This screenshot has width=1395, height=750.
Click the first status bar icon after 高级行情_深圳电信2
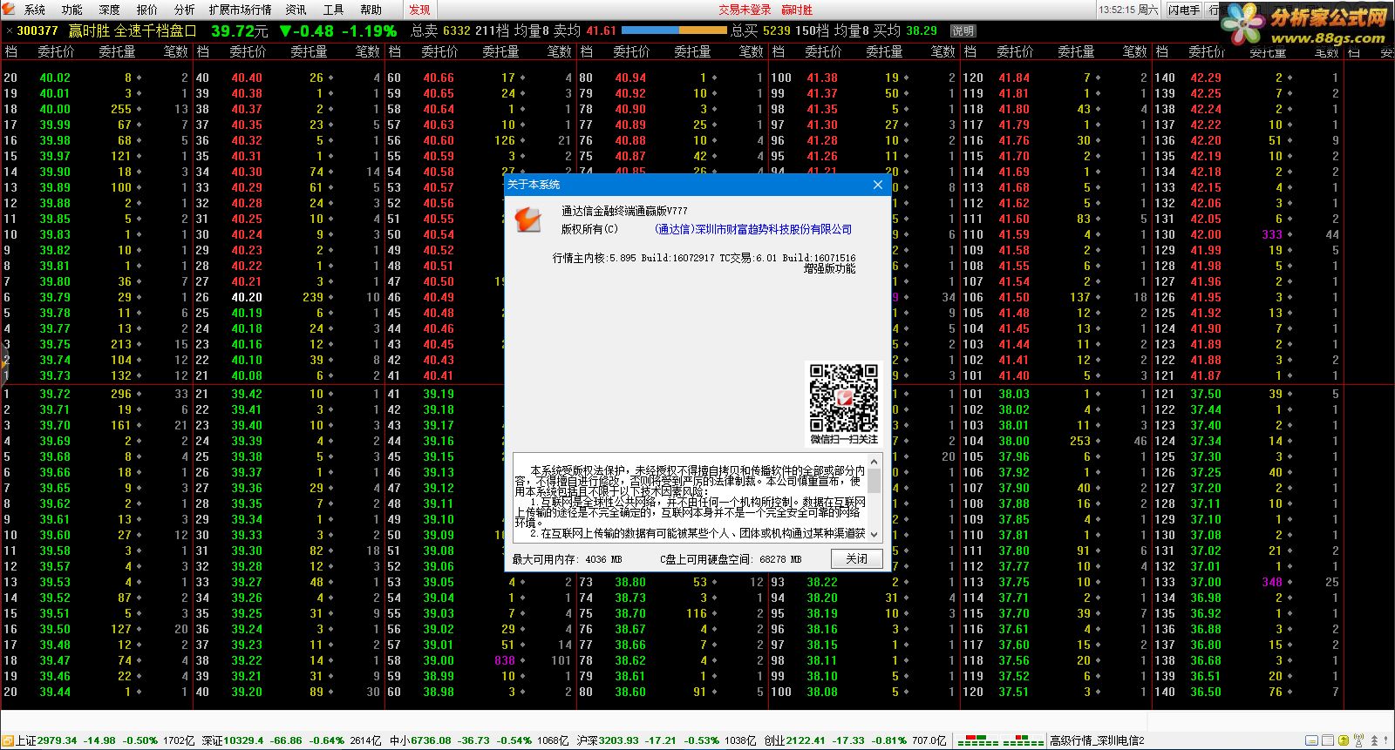[1311, 740]
